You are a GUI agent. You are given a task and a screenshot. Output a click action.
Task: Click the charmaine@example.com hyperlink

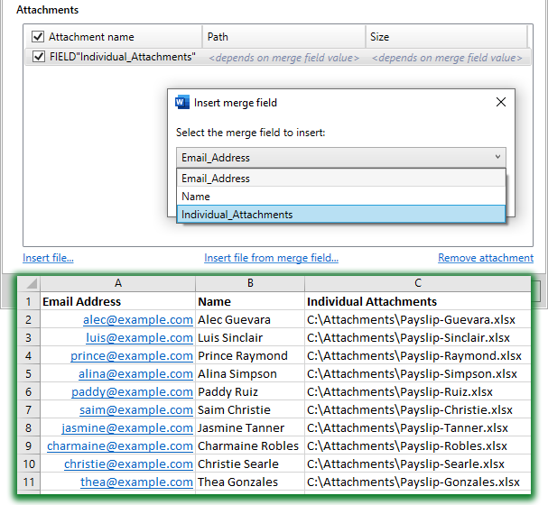click(x=120, y=446)
